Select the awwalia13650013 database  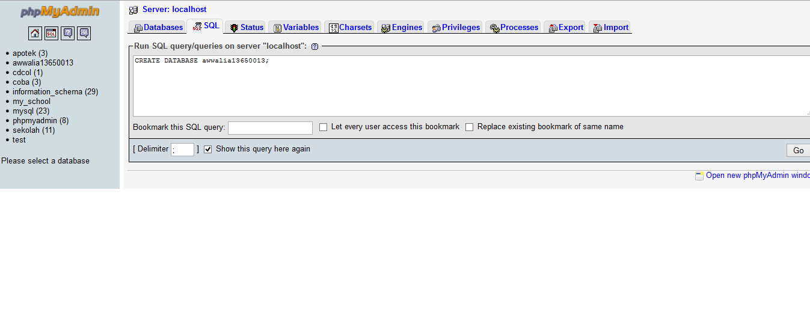(43, 63)
